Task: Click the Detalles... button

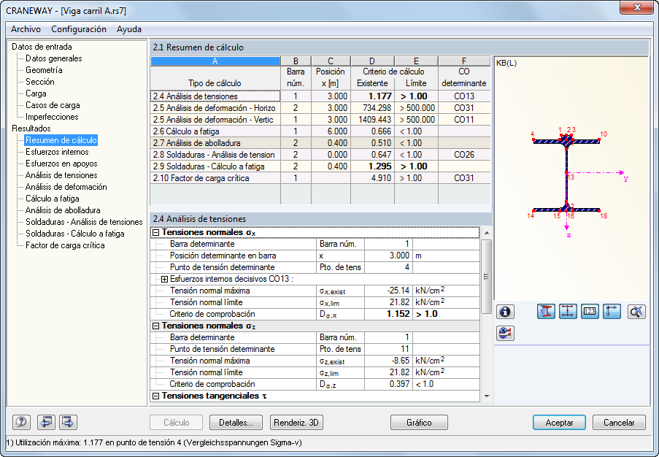Action: (236, 423)
